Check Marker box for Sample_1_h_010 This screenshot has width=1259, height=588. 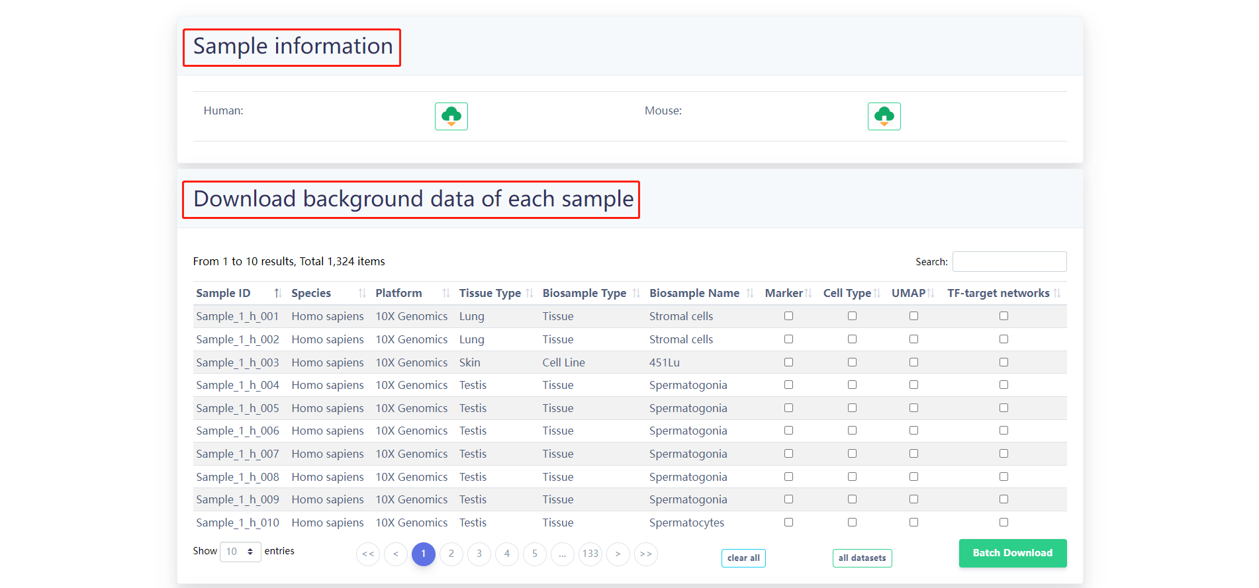788,523
